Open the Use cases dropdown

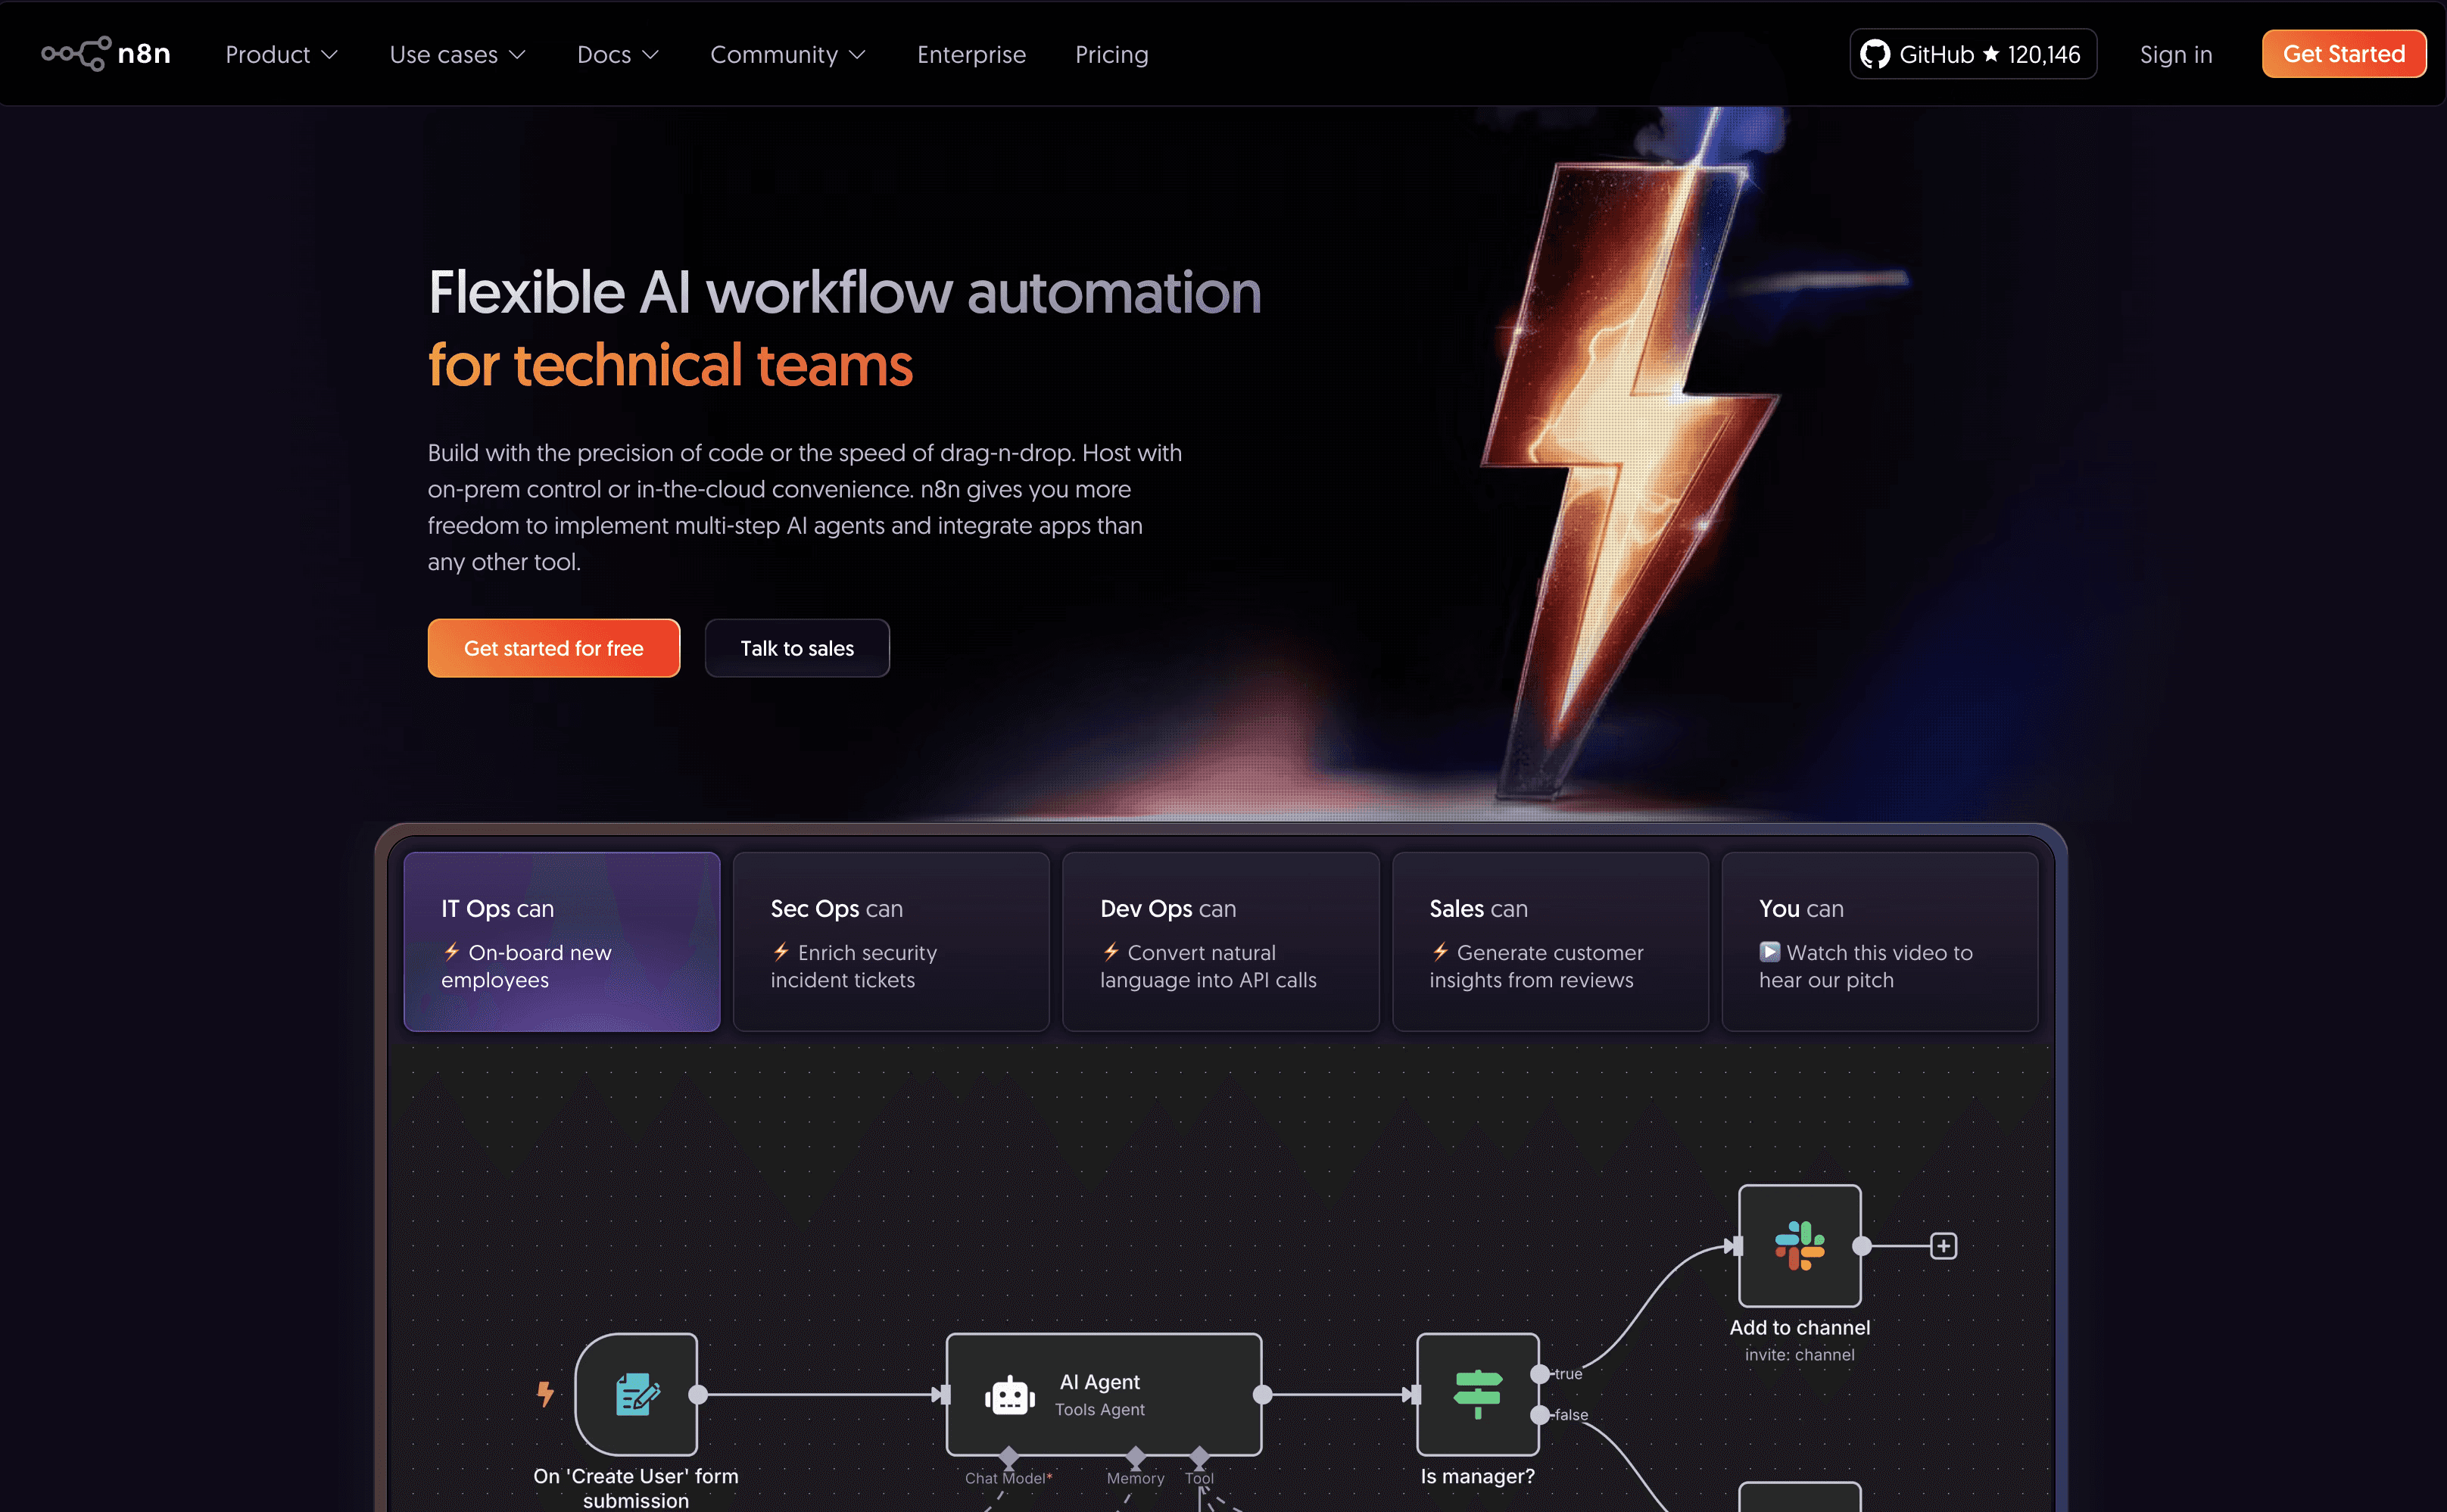(x=457, y=54)
